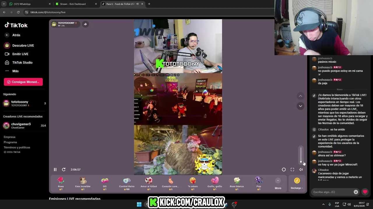
Task: Open the ESP LAA language switcher
Action: coord(337,204)
